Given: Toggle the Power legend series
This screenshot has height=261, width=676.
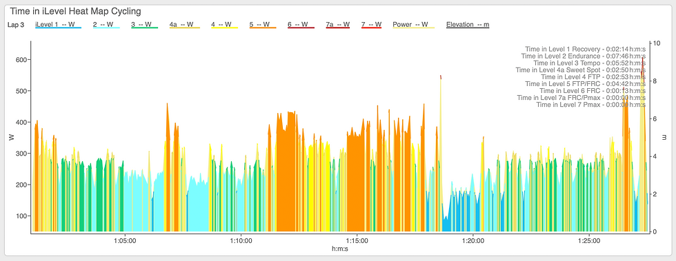Looking at the screenshot, I should click(x=413, y=25).
